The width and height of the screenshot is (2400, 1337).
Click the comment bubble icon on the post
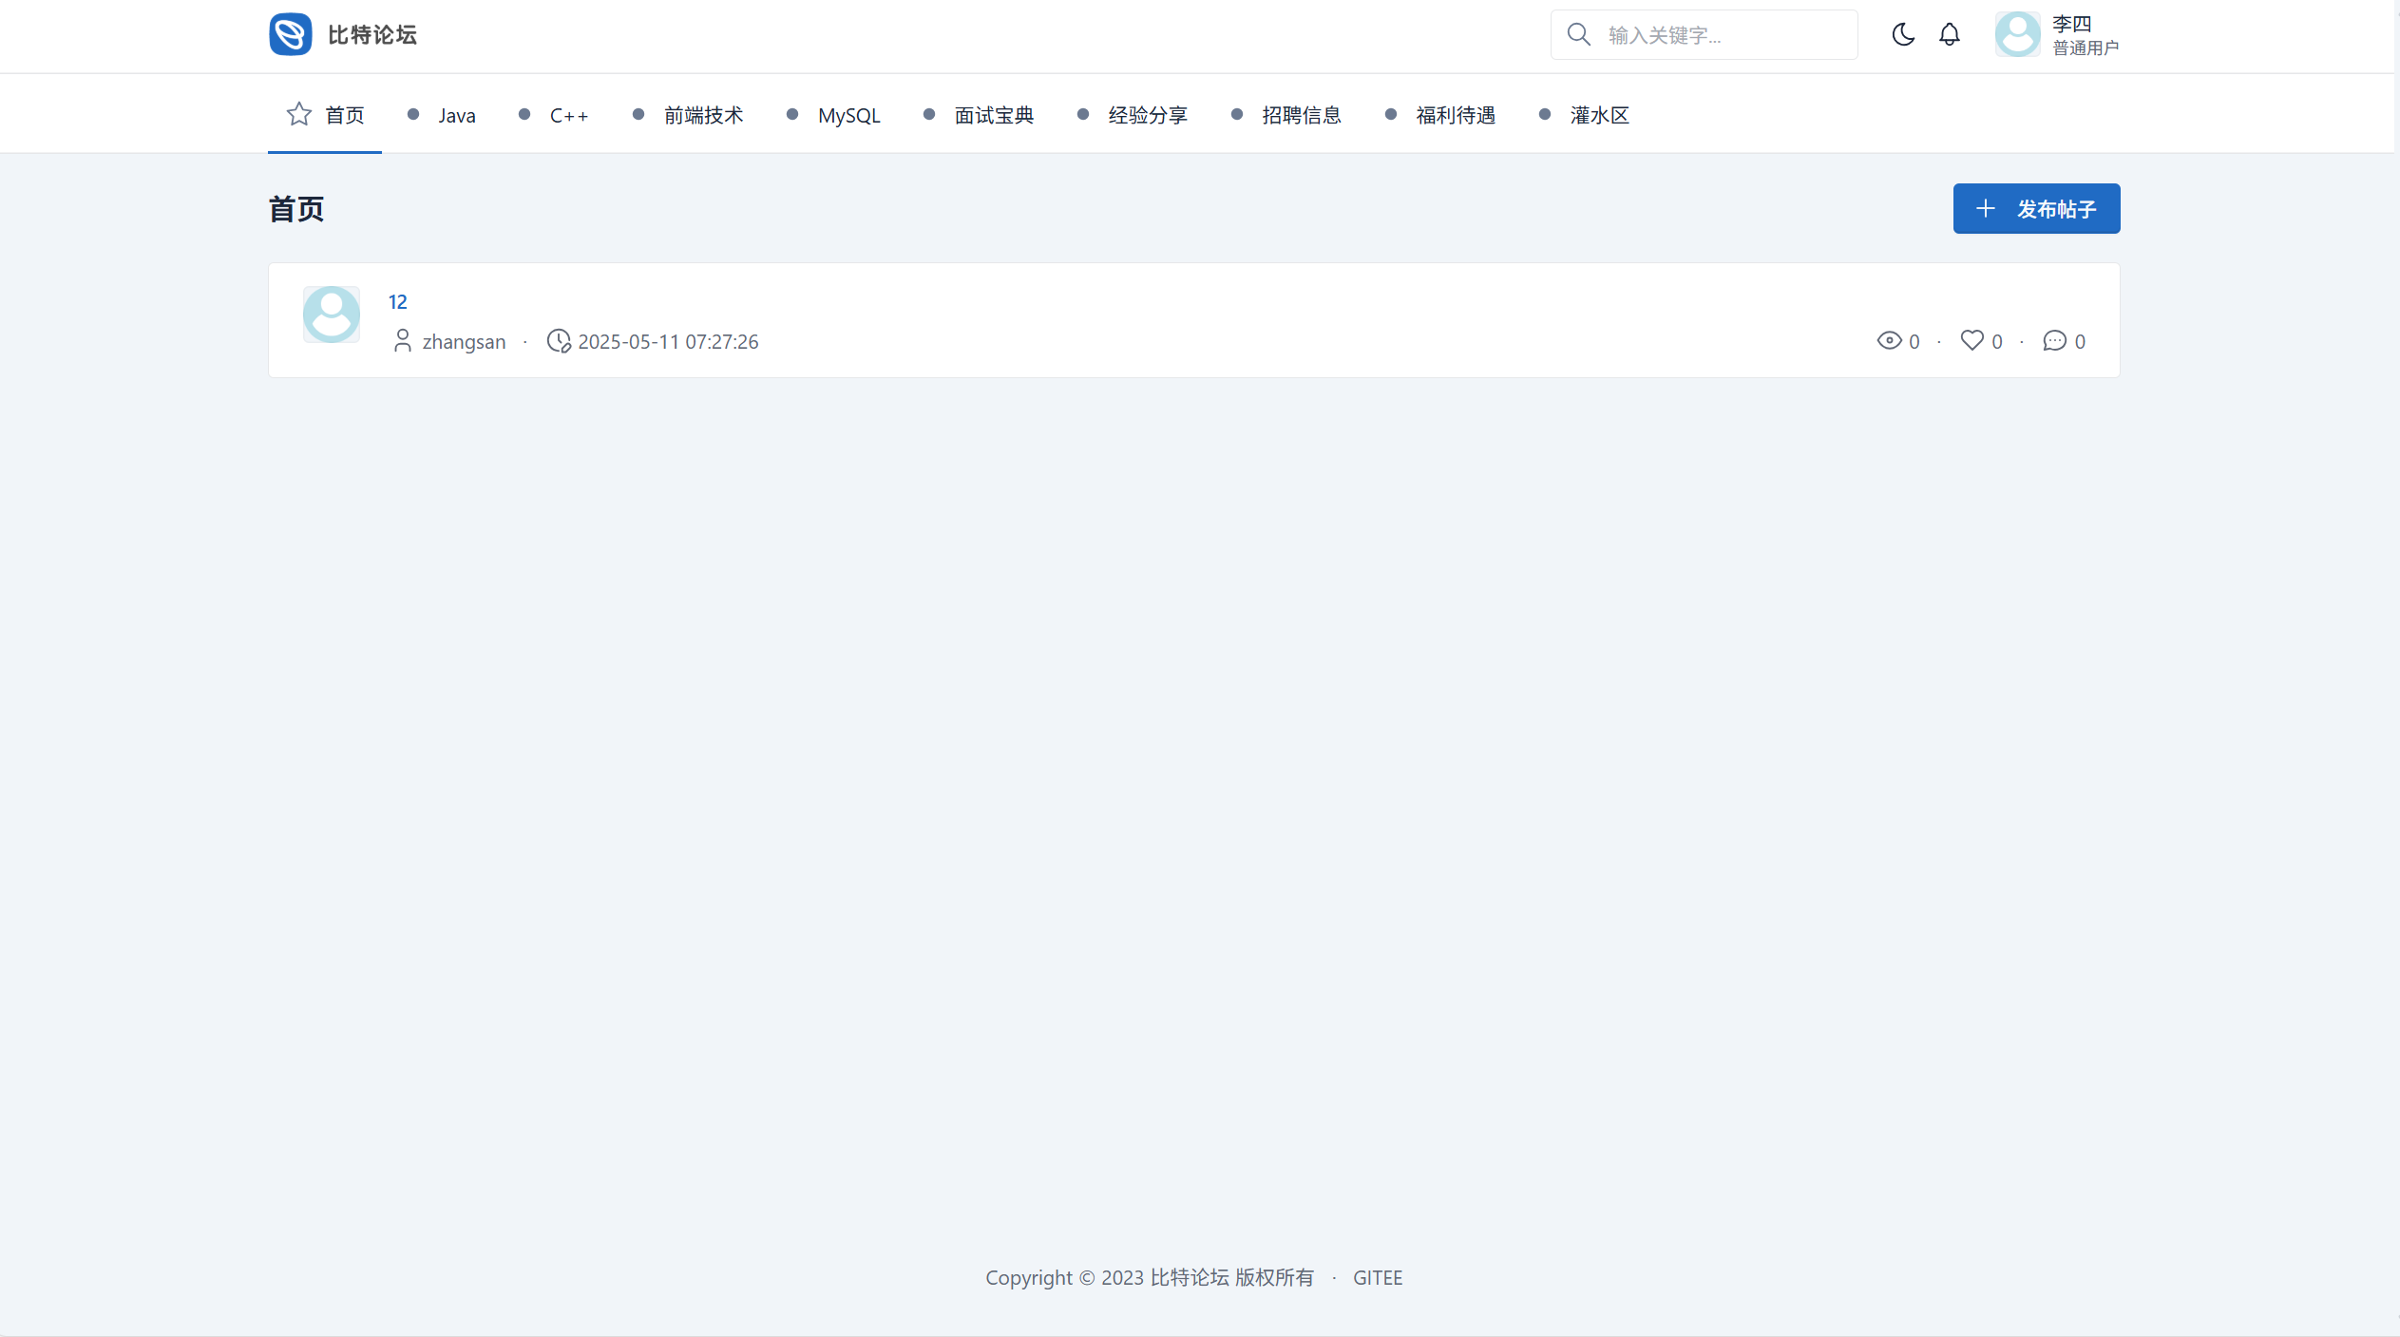(x=2054, y=340)
